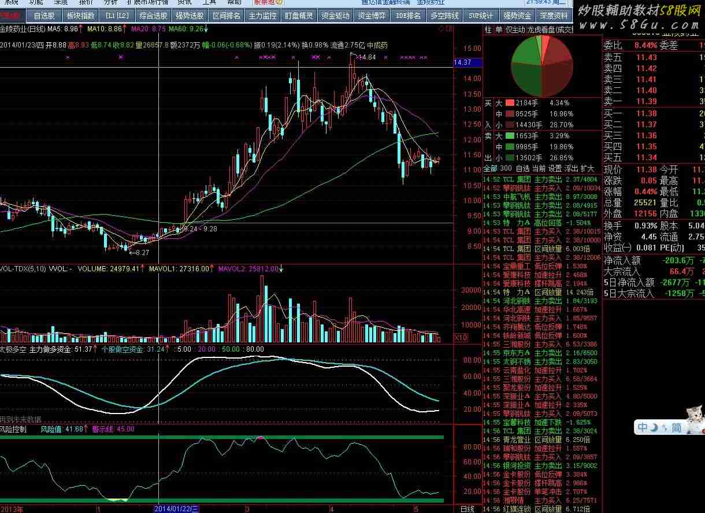Click the 自选股 toolbar button
The height and width of the screenshot is (513, 705).
coord(44,16)
